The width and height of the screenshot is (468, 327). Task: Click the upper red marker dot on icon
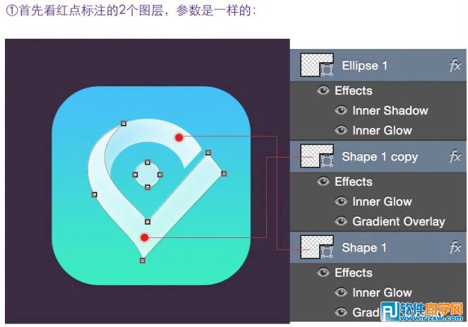179,138
